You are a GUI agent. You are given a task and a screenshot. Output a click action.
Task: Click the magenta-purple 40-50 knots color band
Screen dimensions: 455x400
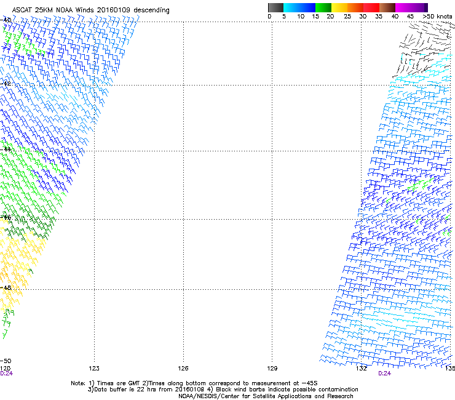411,7
